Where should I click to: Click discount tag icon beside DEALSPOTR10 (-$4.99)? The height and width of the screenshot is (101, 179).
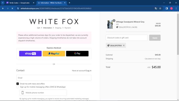click(117, 27)
